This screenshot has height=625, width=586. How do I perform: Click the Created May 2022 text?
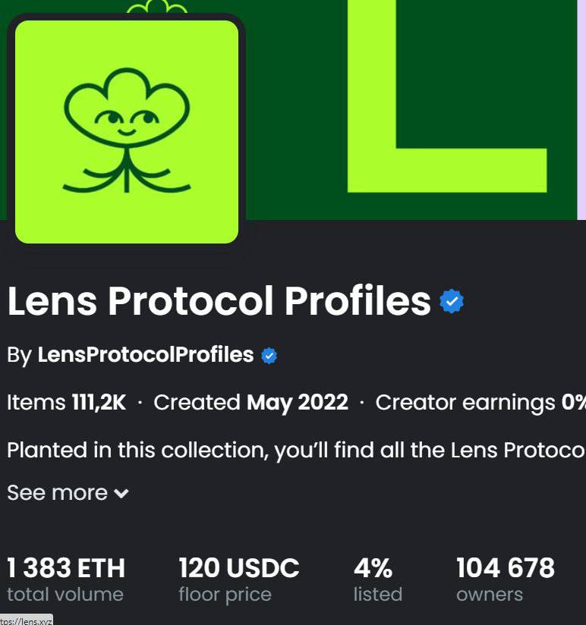click(x=250, y=402)
